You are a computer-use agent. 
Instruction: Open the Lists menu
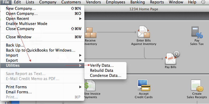click(x=30, y=2)
